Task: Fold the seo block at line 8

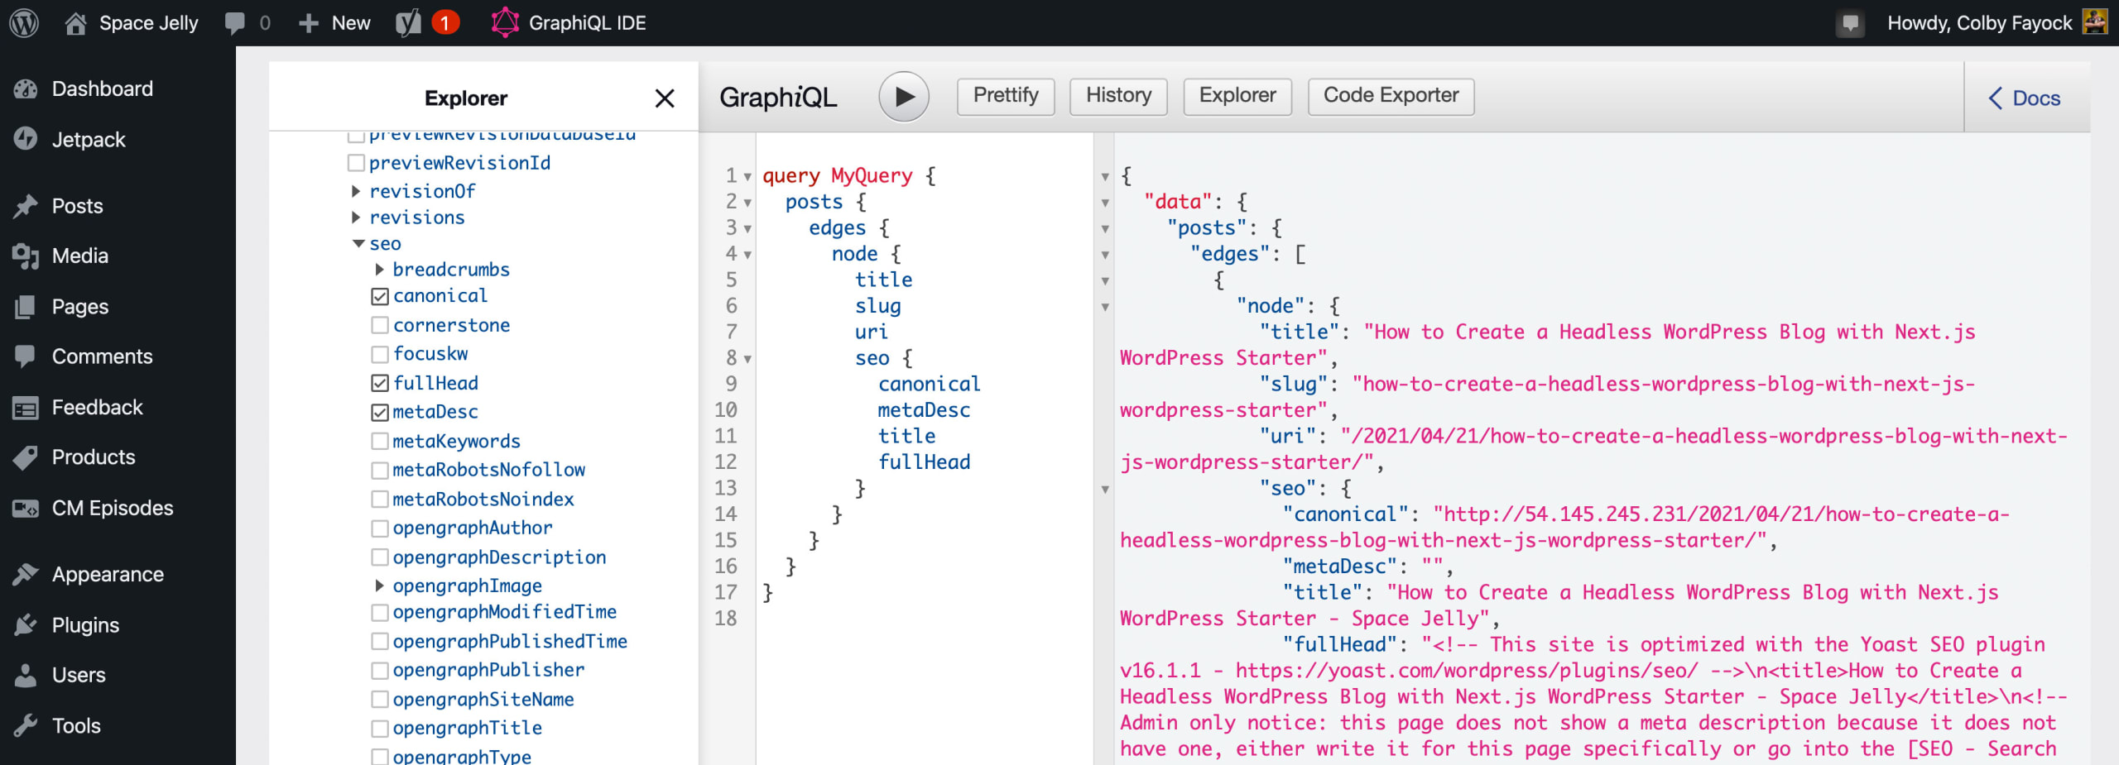Action: click(747, 359)
